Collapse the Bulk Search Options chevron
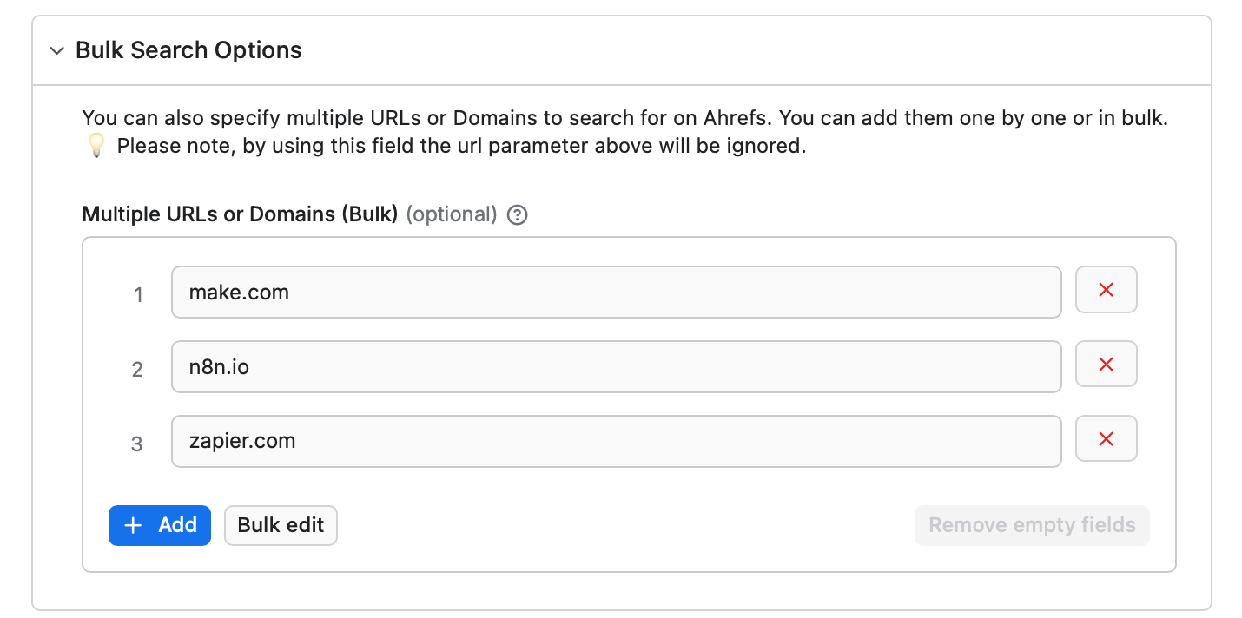This screenshot has width=1242, height=618. [57, 50]
